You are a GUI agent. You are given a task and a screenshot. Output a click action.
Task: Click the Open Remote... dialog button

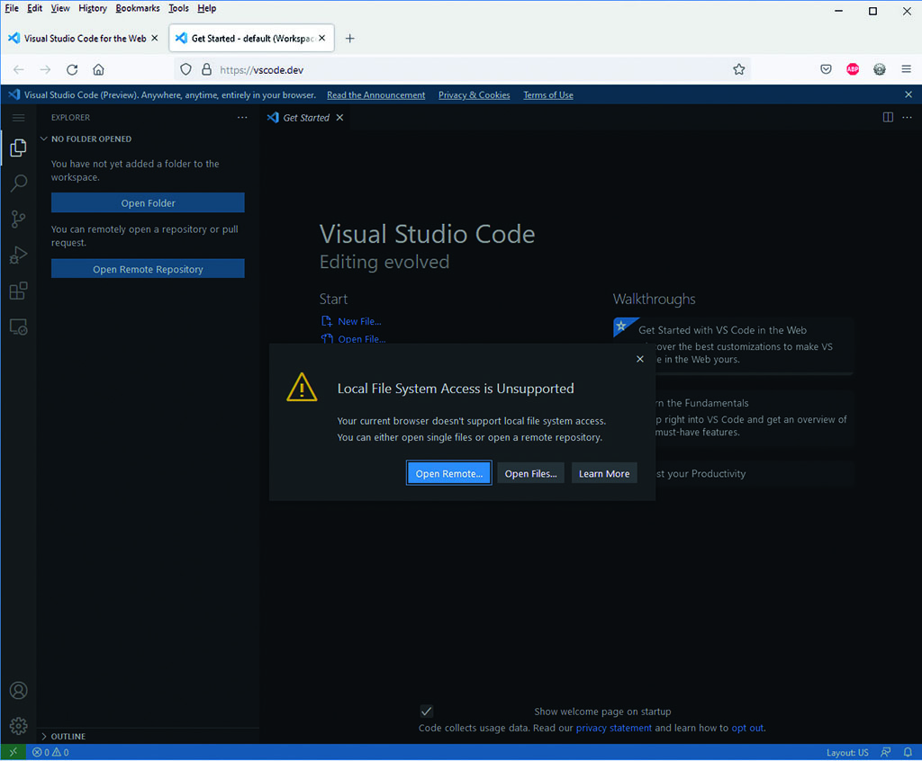(x=448, y=474)
